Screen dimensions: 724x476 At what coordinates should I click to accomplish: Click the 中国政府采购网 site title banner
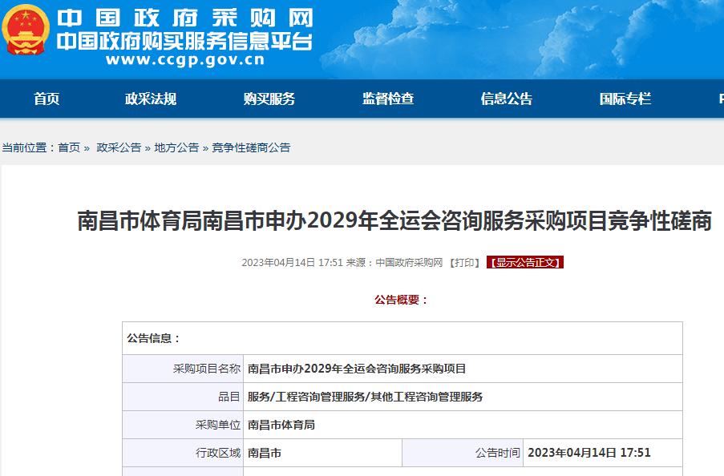185,18
